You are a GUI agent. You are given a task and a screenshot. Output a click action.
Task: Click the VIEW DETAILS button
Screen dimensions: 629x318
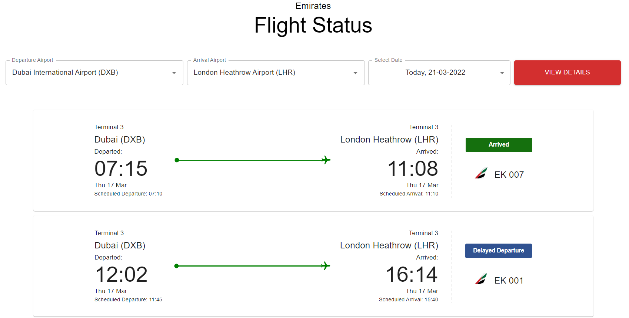(x=567, y=73)
